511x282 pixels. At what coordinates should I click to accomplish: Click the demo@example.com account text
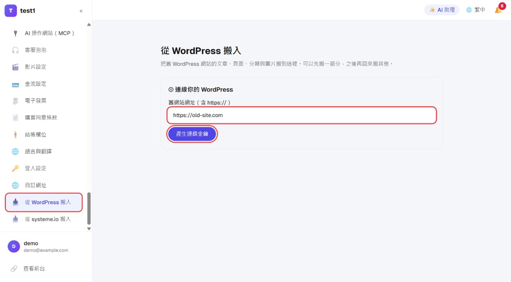(46, 250)
